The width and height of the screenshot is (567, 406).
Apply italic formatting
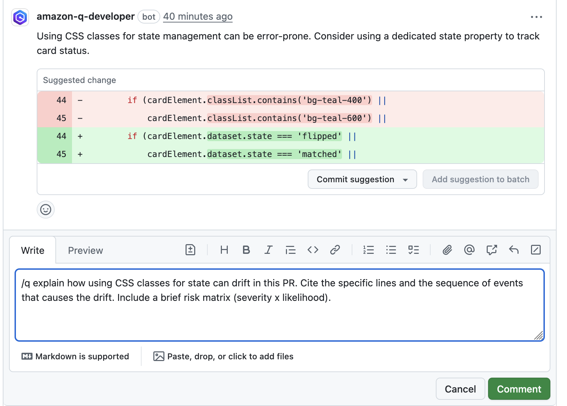tap(268, 250)
